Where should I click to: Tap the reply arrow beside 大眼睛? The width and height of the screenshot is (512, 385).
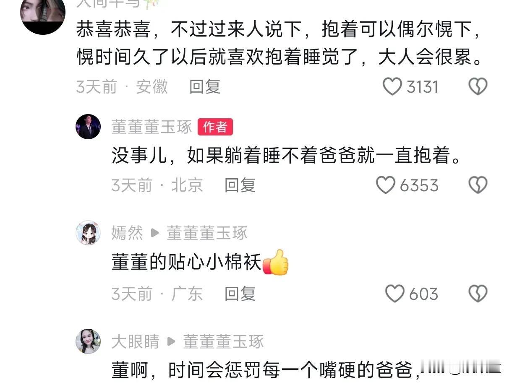point(171,342)
